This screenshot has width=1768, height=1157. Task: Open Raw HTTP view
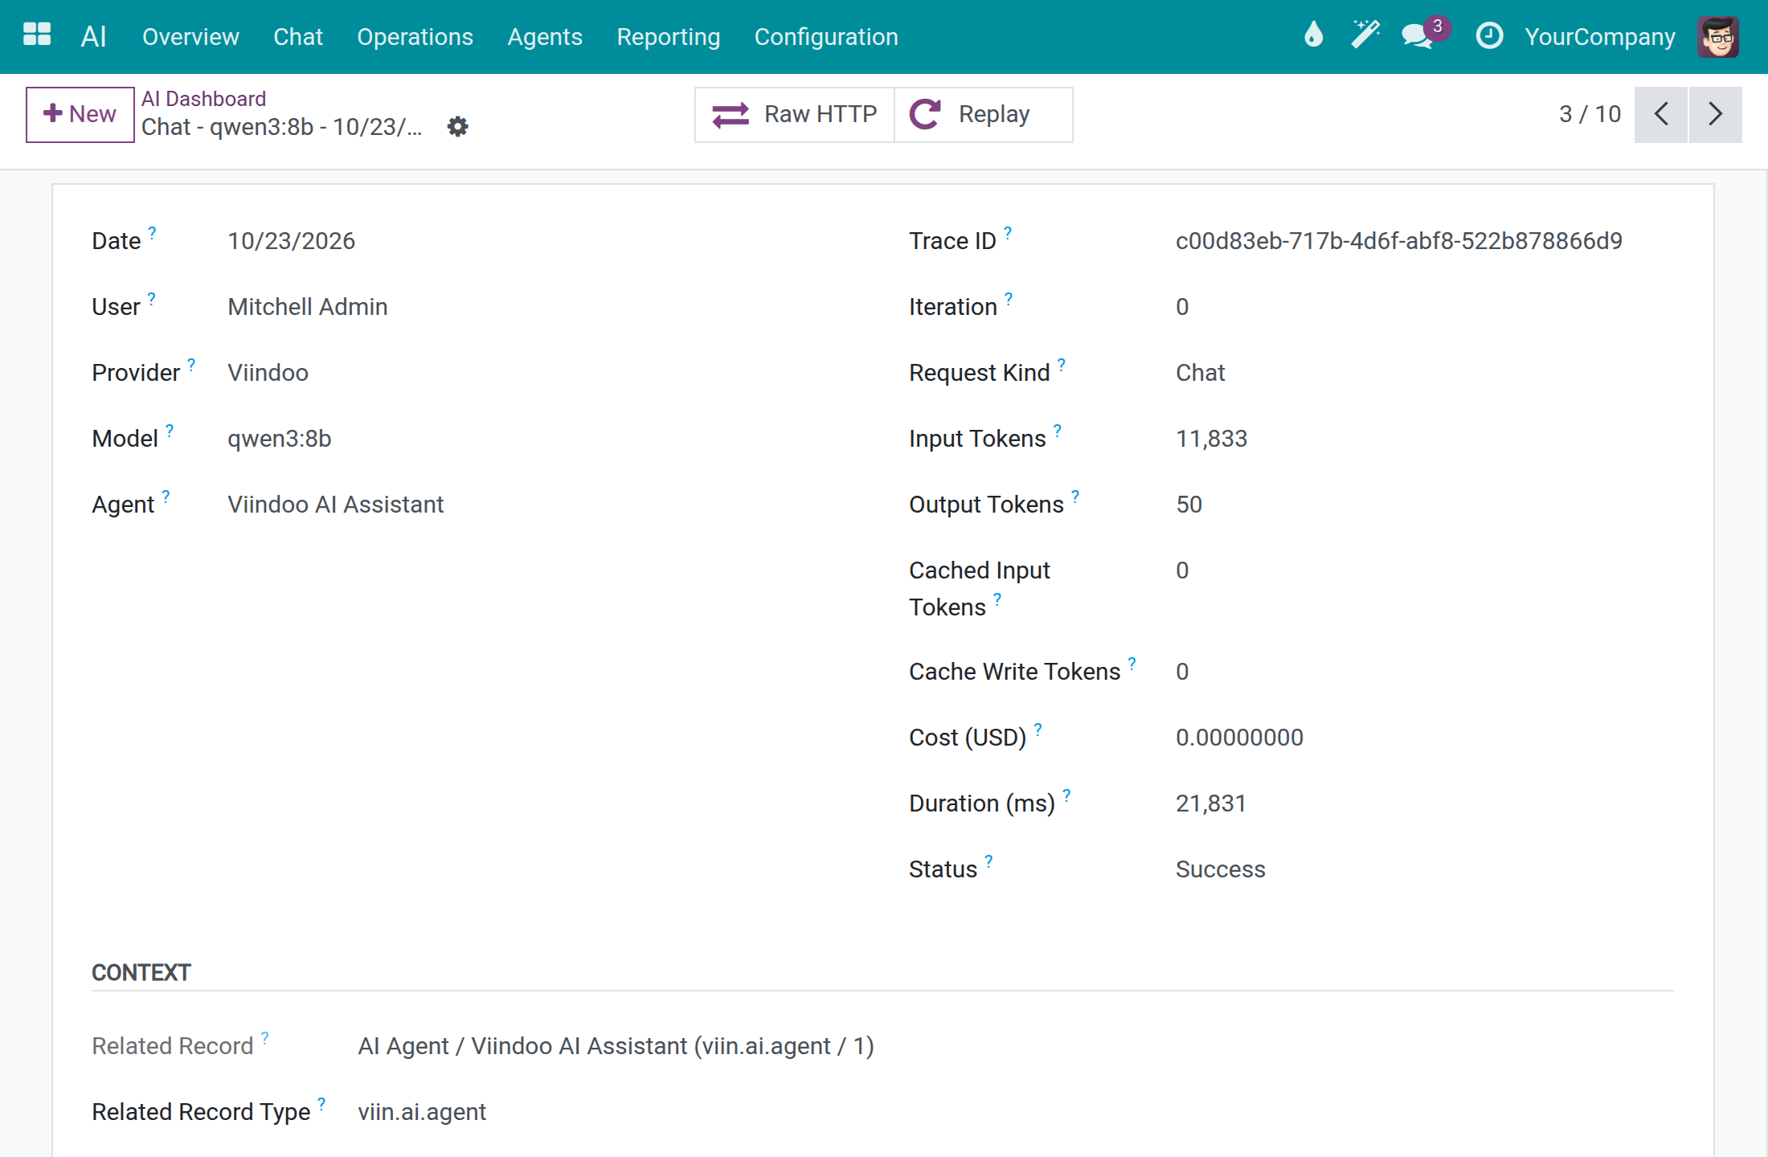[x=794, y=114]
